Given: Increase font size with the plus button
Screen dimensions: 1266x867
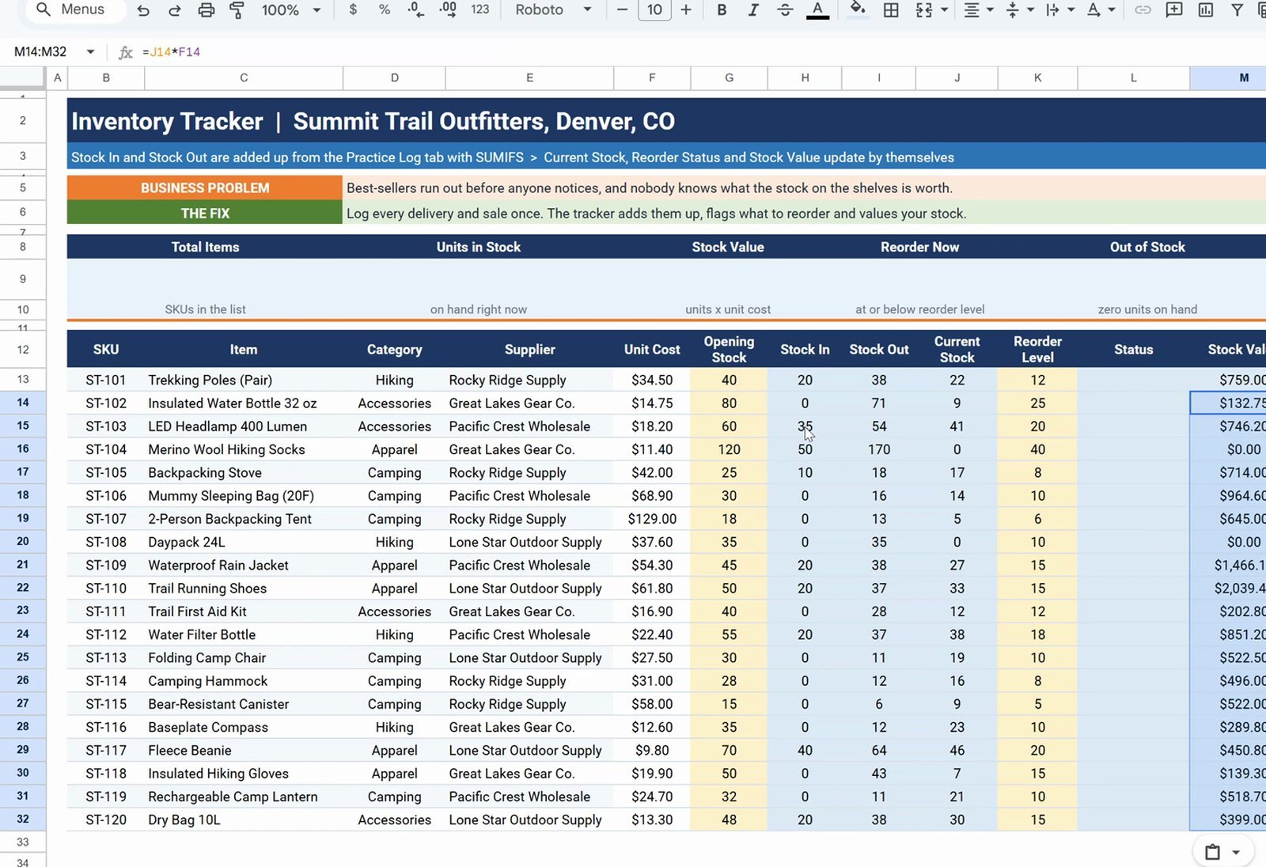Looking at the screenshot, I should 686,10.
